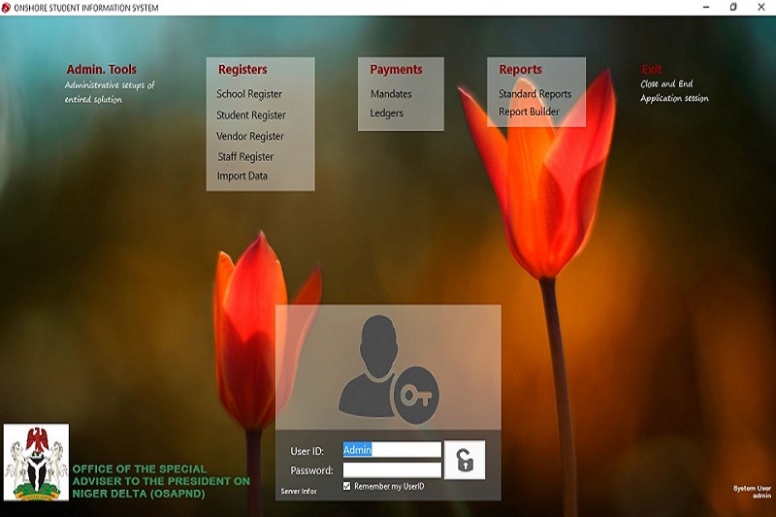Image resolution: width=776 pixels, height=517 pixels.
Task: Open Mandates under Payments
Action: coord(391,94)
